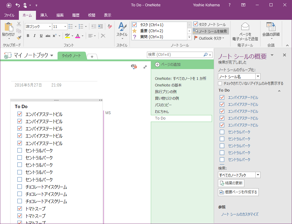This screenshot has width=292, height=224.
Task: Enable チェックされていないアイテムのみを表示する checkbox
Action: pyautogui.click(x=220, y=83)
